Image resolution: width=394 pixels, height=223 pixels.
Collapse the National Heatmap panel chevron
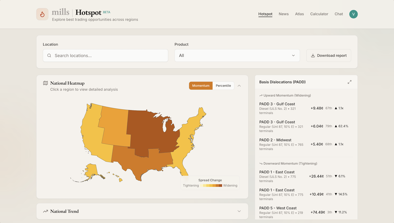(239, 85)
